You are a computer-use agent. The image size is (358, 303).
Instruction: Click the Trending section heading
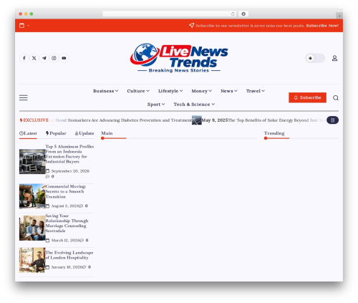274,133
